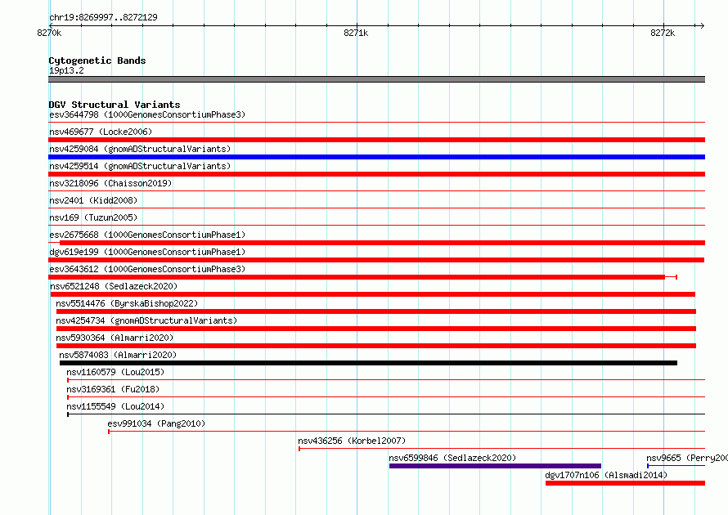Click the gray 19p13.2 cytogenetic band bar

pos(376,79)
